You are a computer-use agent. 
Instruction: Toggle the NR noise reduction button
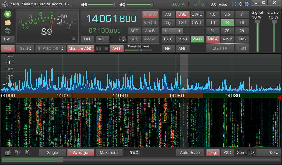(168, 48)
